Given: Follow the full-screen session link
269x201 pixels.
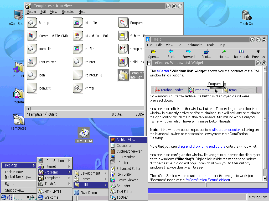Looking at the screenshot, I should pos(226,130).
